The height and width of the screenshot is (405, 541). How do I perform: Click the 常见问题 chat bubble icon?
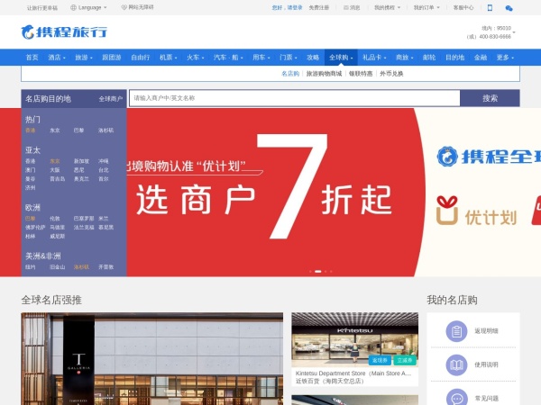tap(456, 398)
